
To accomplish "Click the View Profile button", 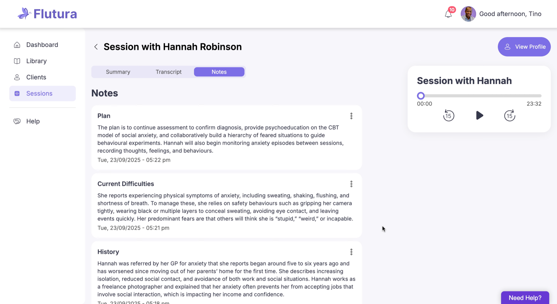I will 524,47.
